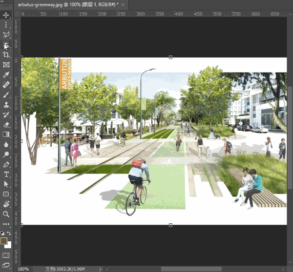
Task: Open the white background color swatch
Action: (x=9, y=246)
